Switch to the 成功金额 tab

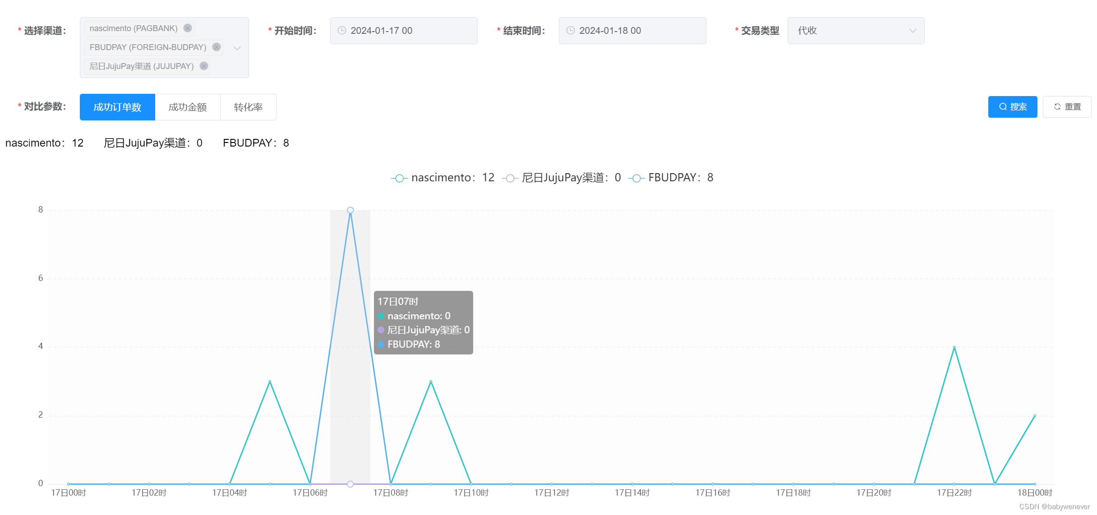[x=187, y=107]
